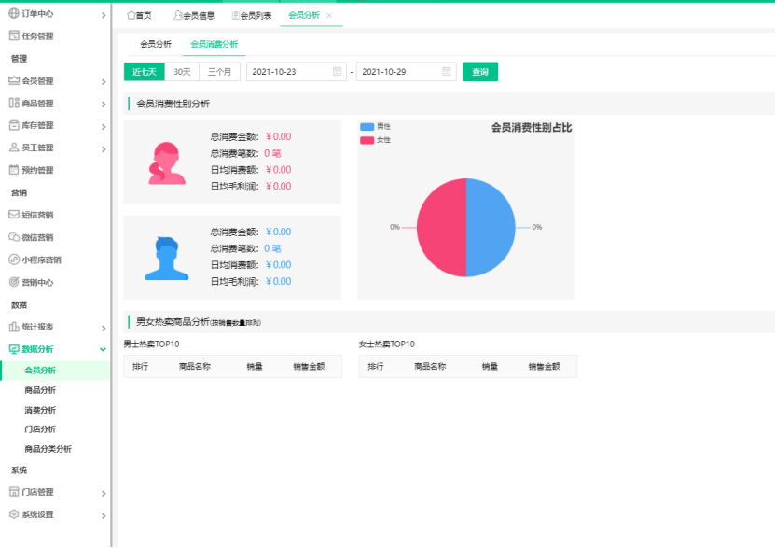Click the 系统设置 gear icon

coord(14,513)
